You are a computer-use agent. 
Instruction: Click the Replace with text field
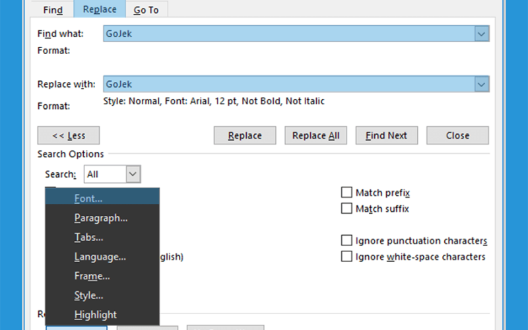[289, 84]
